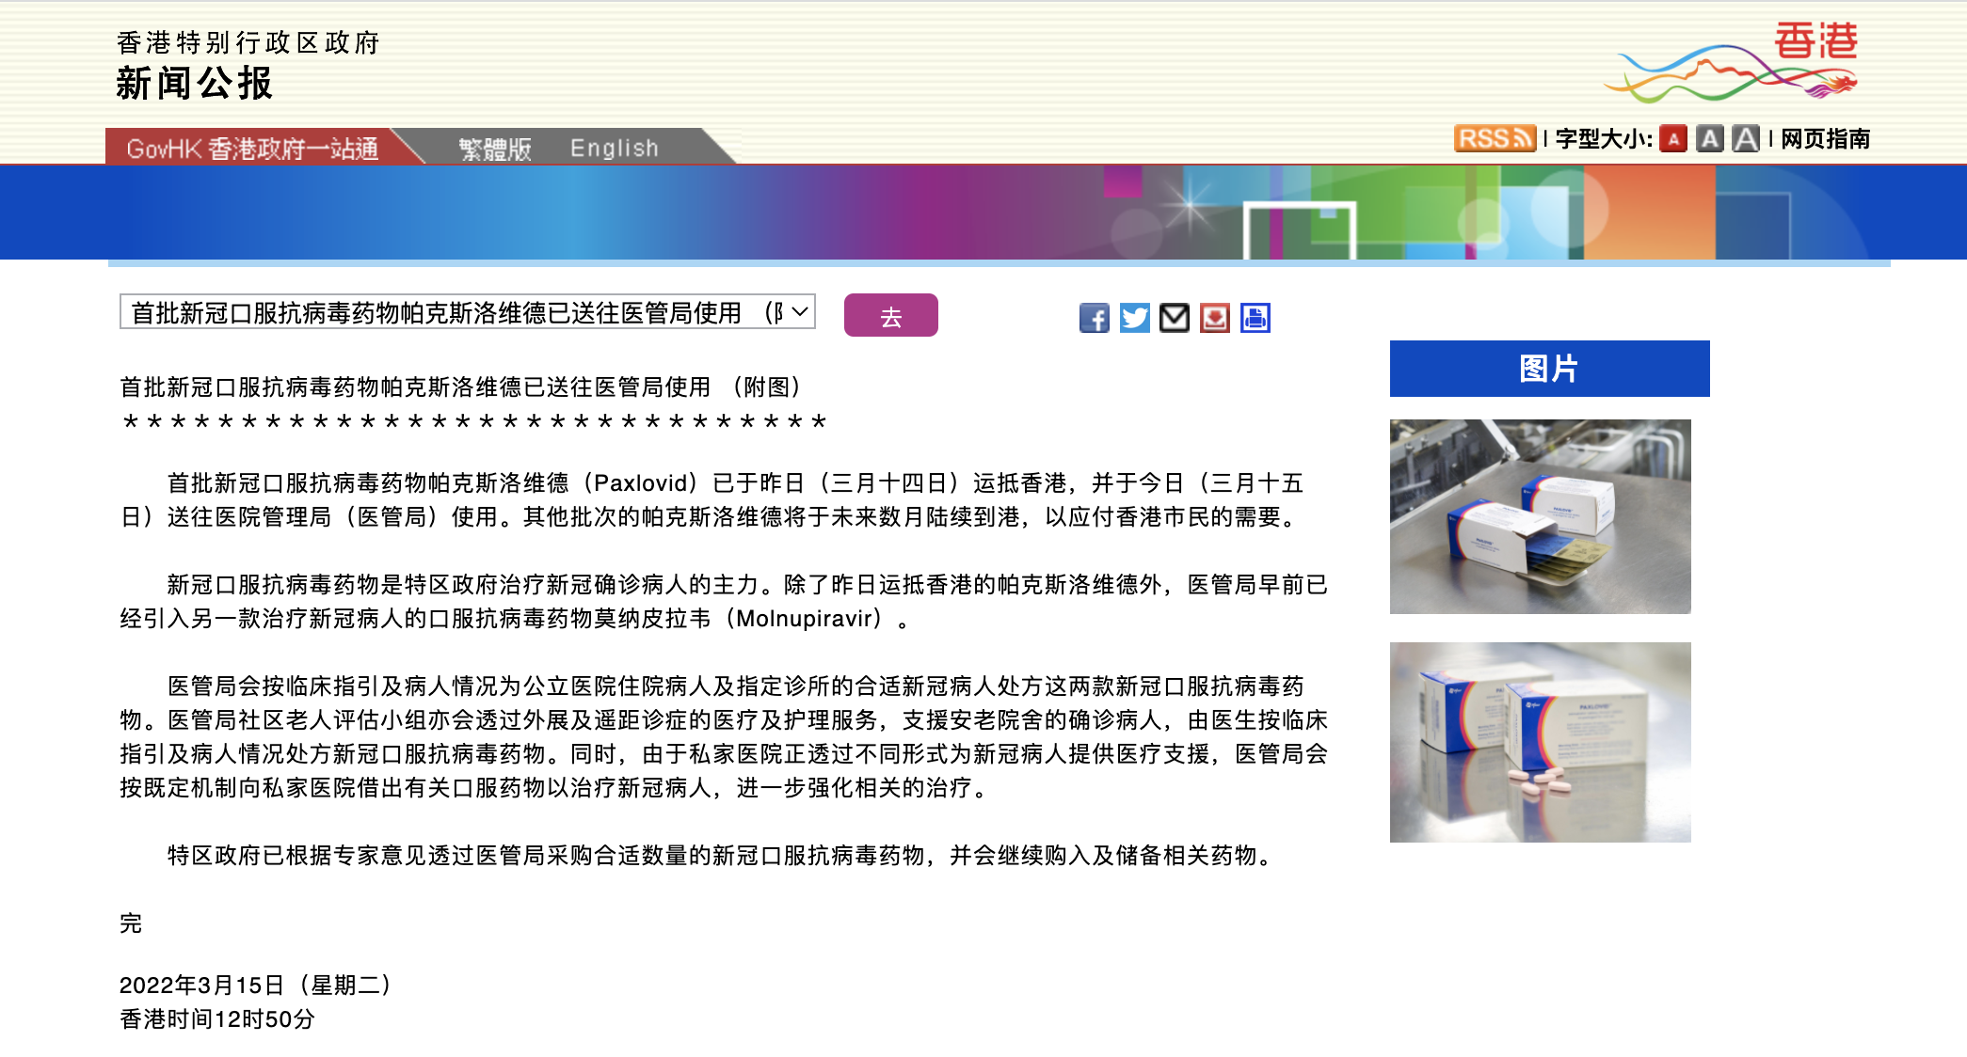Switch to English version tab
Viewport: 1967px width, 1057px height.
pos(614,149)
